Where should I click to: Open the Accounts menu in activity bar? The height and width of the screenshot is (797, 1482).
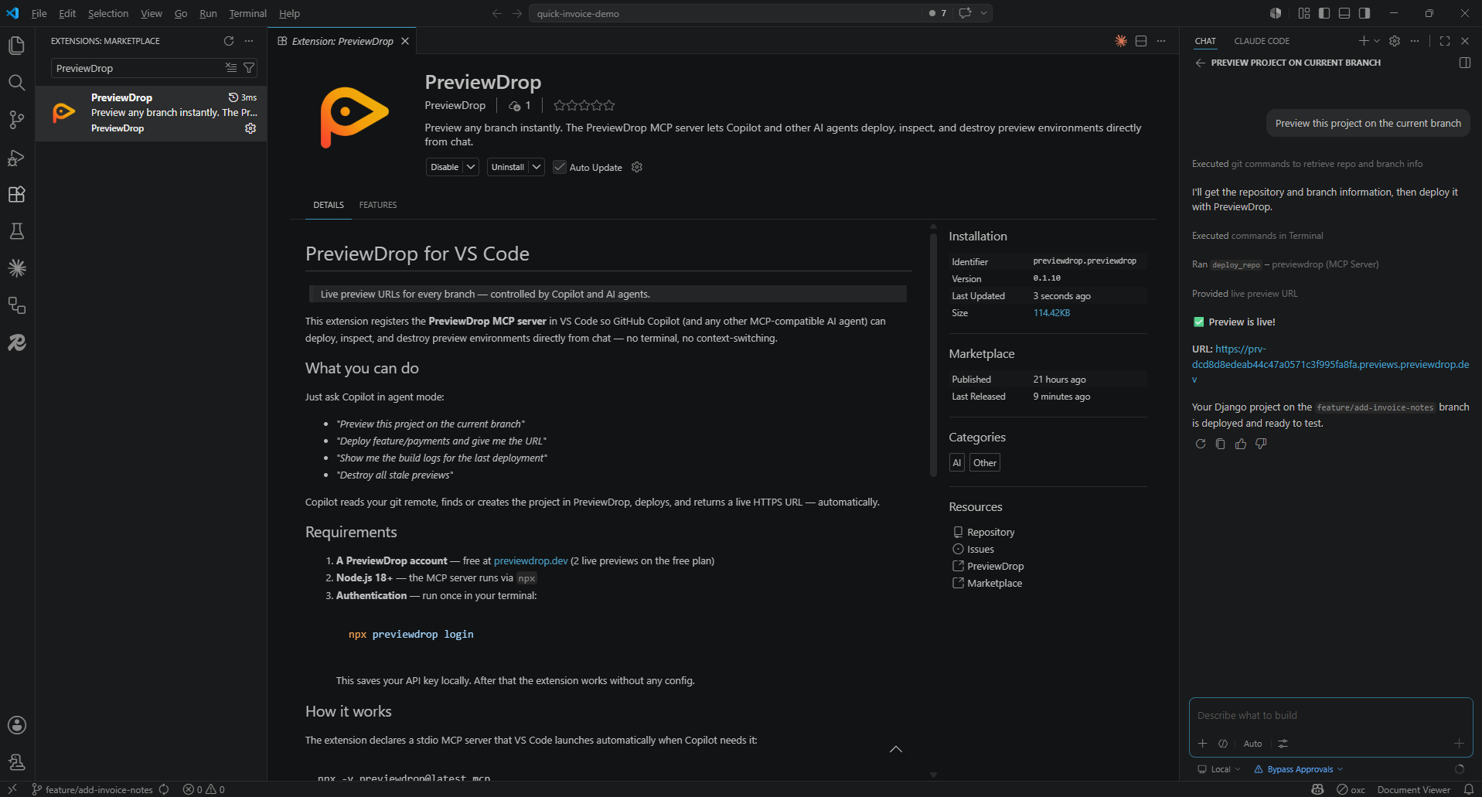point(17,725)
